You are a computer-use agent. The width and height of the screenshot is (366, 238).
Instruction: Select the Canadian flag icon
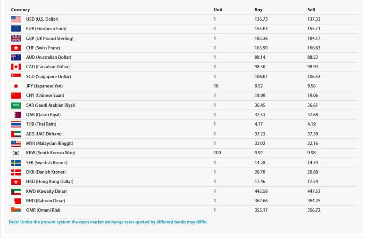pyautogui.click(x=16, y=67)
